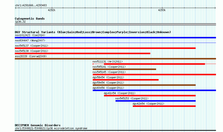Click the red dgv58n54 loss bar

click(x=126, y=80)
